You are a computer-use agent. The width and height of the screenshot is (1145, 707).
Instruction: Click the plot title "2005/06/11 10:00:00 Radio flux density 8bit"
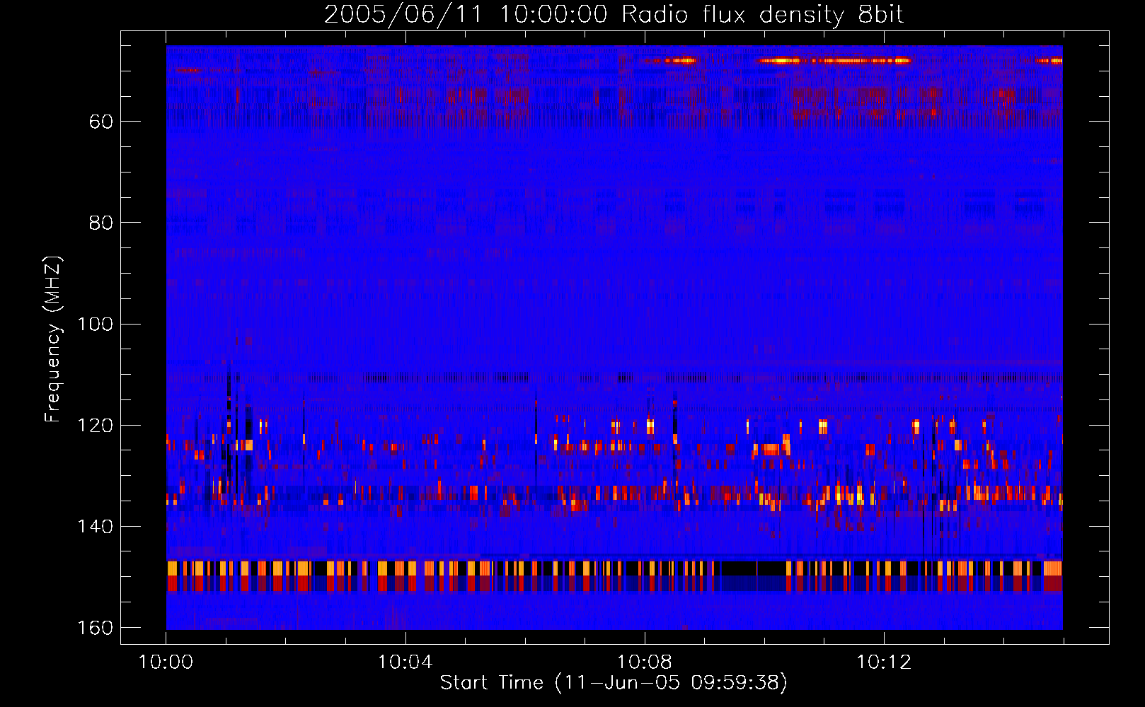point(614,15)
